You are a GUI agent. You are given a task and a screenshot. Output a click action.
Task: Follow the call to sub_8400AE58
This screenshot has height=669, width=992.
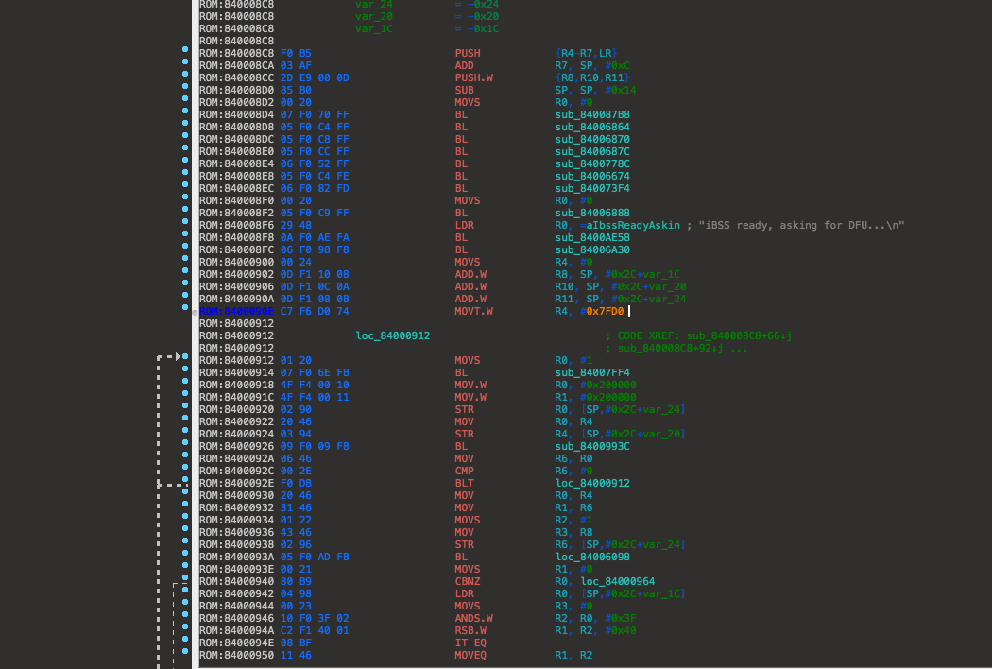coord(591,237)
